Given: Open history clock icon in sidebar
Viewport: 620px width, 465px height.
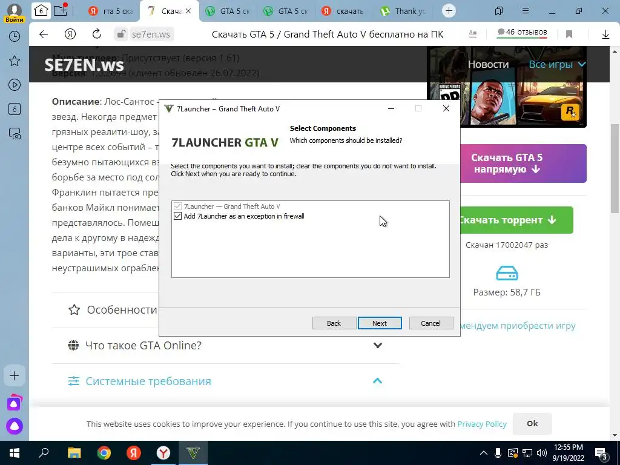Looking at the screenshot, I should tap(15, 36).
